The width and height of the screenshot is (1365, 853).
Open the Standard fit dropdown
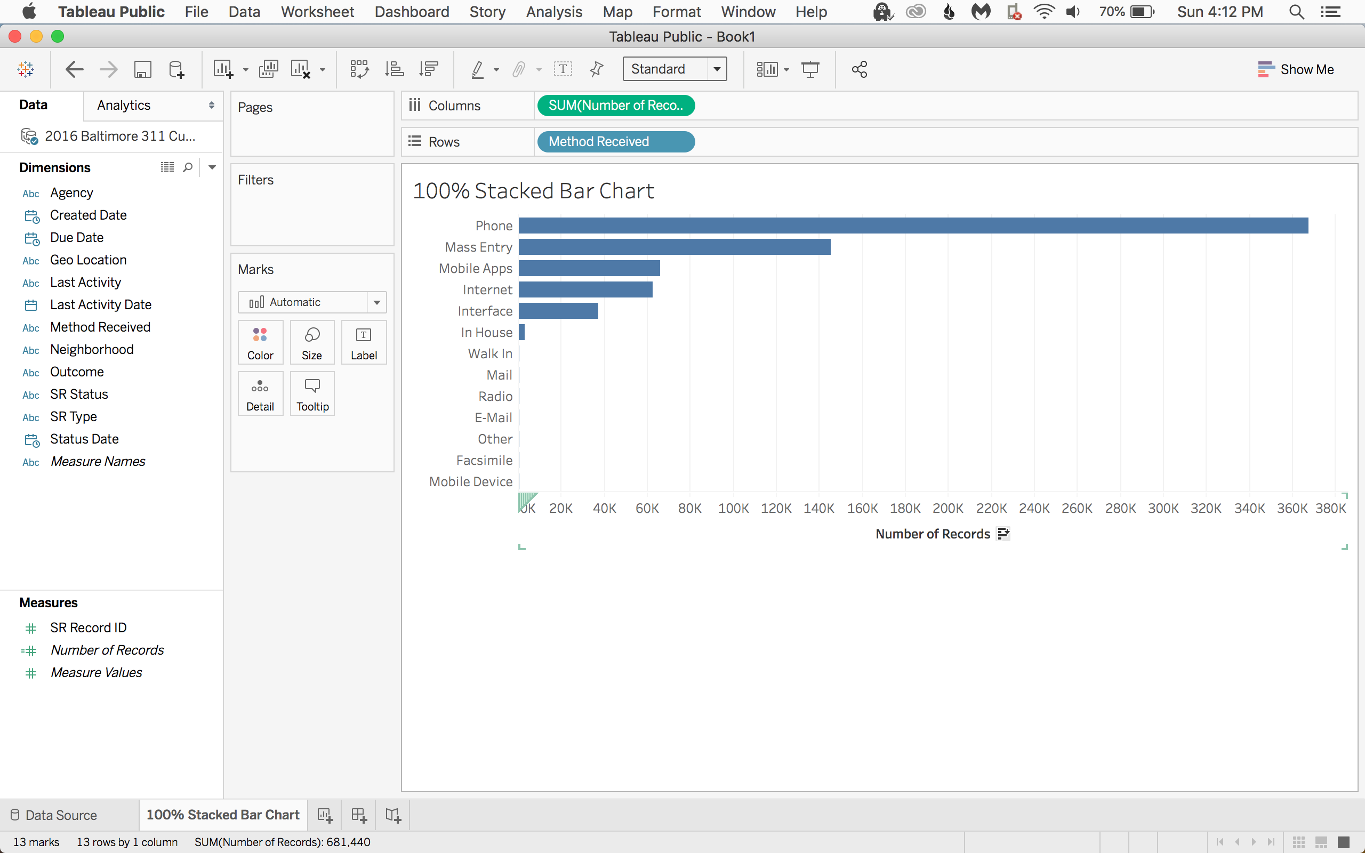tap(675, 69)
